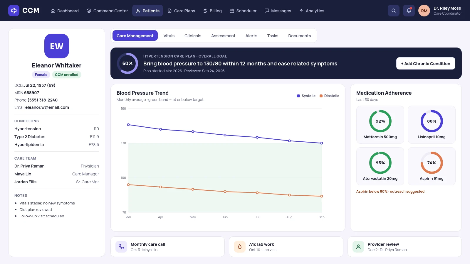Go to Dashboard in top navigation
Screen dimensions: 470x264
65,11
